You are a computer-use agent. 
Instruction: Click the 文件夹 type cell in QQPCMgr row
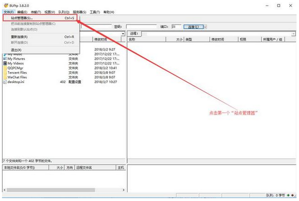73,68
